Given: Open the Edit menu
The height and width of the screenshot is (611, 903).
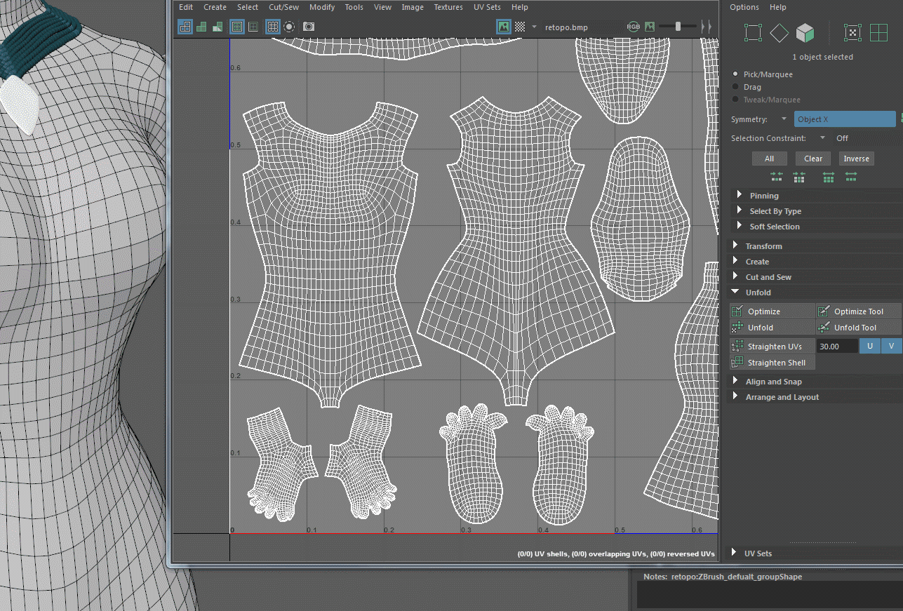Looking at the screenshot, I should tap(186, 7).
